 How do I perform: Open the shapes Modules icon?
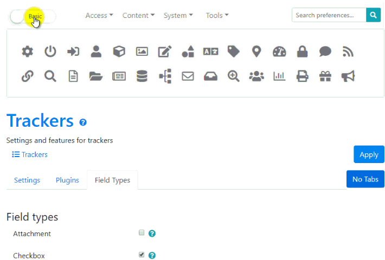tap(188, 51)
